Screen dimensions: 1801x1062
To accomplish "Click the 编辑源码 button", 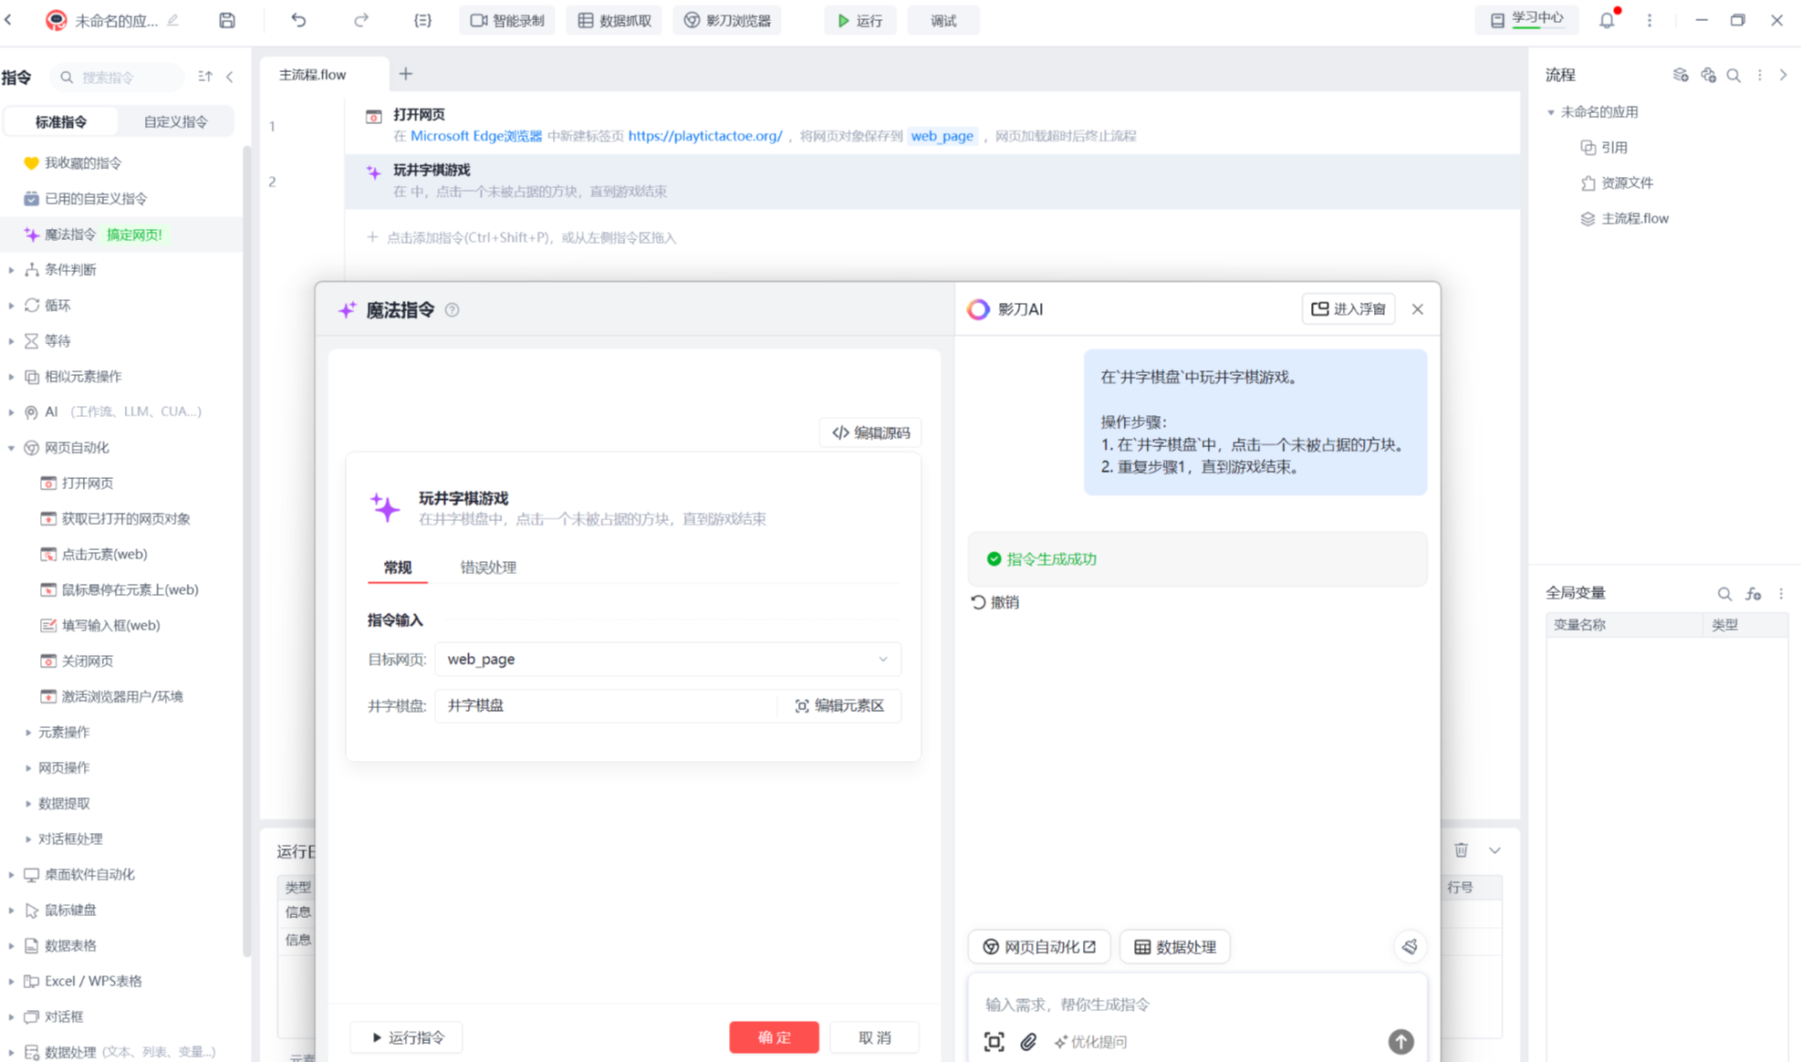I will click(x=870, y=432).
